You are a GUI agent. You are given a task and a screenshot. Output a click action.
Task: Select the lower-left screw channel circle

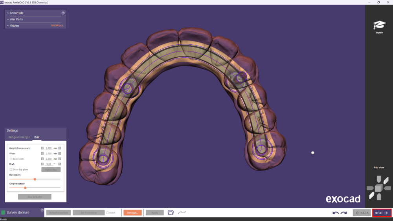(x=103, y=159)
